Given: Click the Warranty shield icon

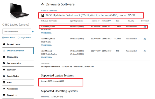Looking at the screenshot, I should tap(4, 69).
